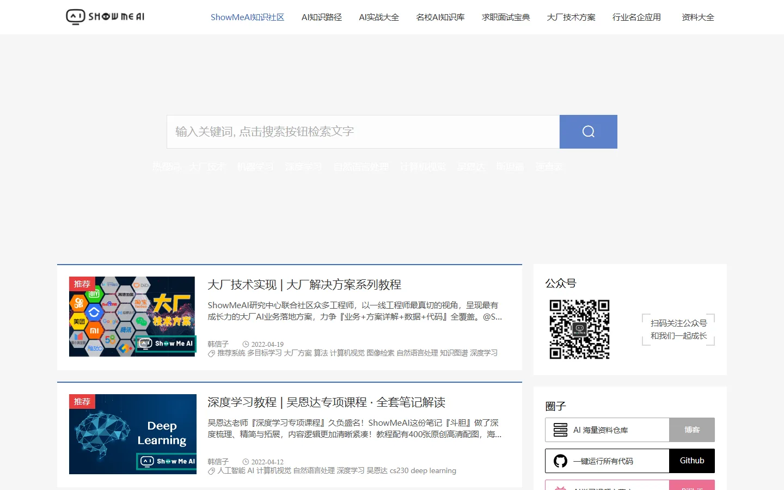
Task: Open the 行业名企应用 menu
Action: [x=636, y=17]
